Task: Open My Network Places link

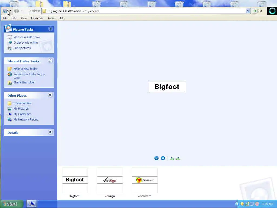Action: [x=26, y=119]
